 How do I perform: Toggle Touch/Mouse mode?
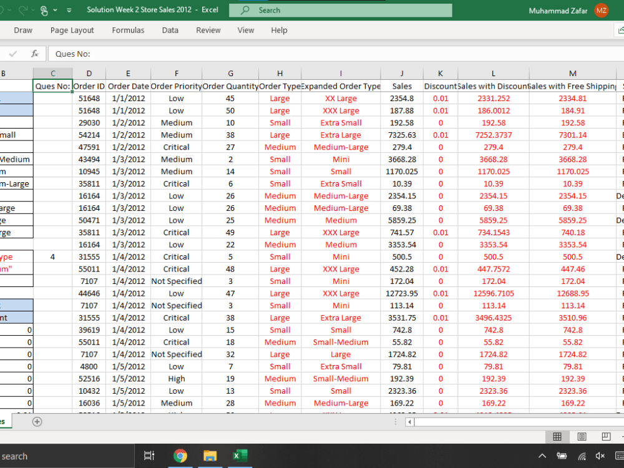click(x=44, y=10)
